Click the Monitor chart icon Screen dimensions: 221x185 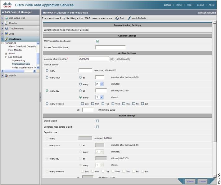coord(7,23)
